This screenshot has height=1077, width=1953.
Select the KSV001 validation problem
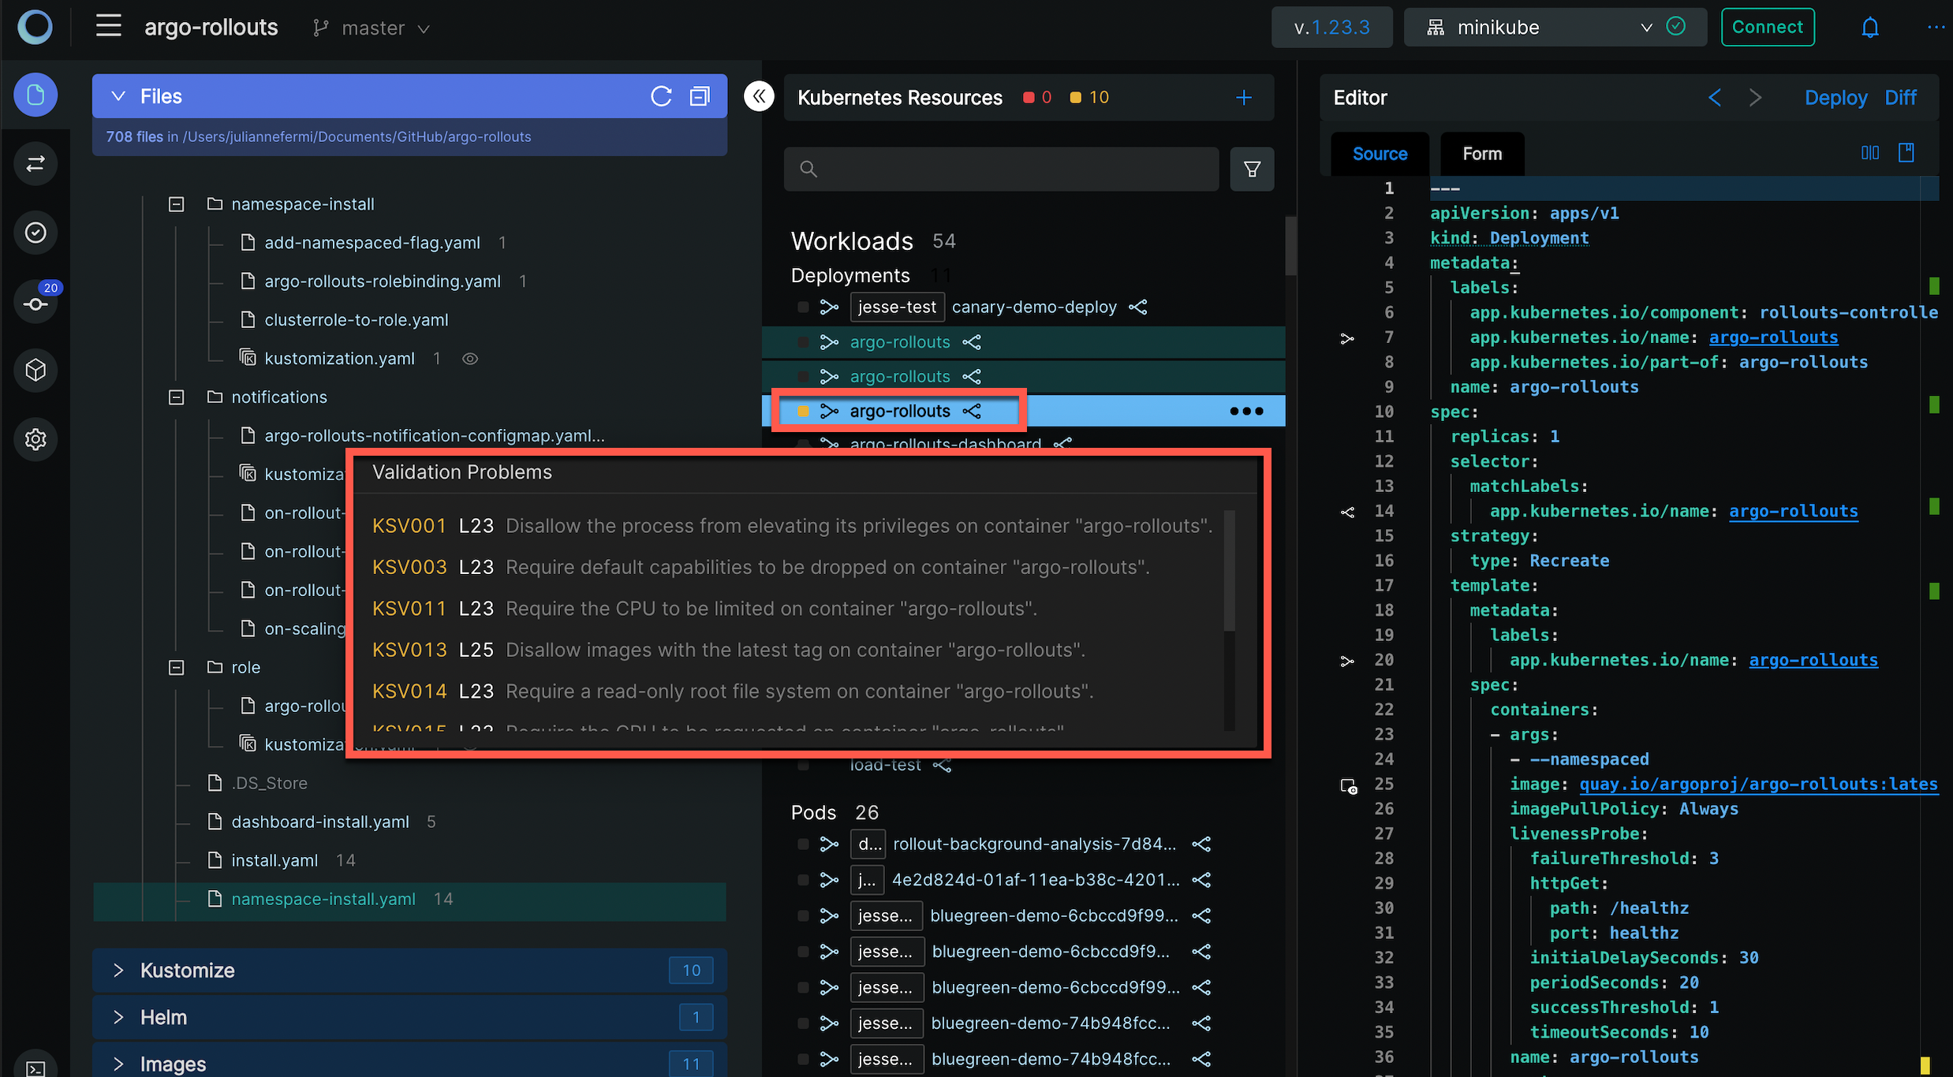792,526
